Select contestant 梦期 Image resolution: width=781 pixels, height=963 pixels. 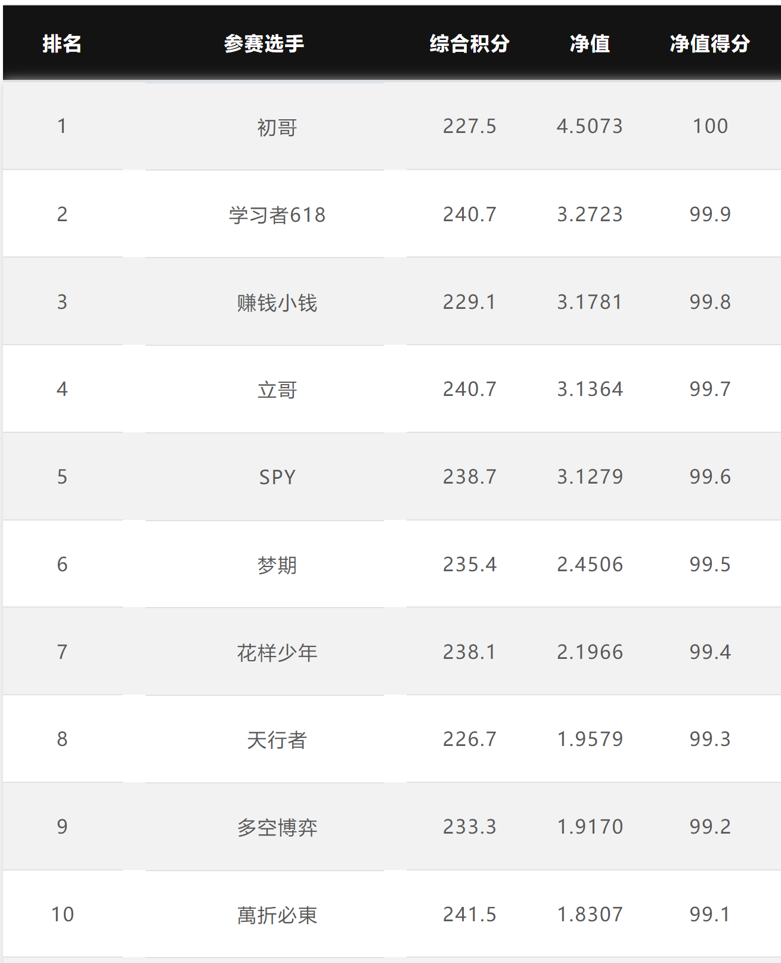(277, 565)
